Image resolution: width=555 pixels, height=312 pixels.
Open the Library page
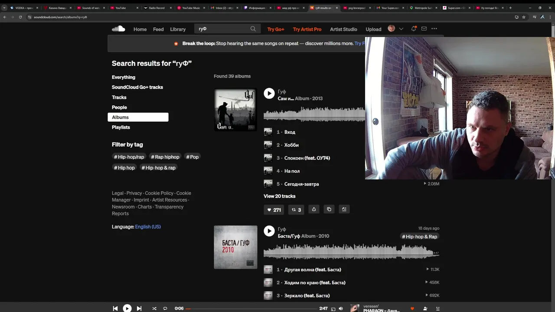[x=178, y=29]
